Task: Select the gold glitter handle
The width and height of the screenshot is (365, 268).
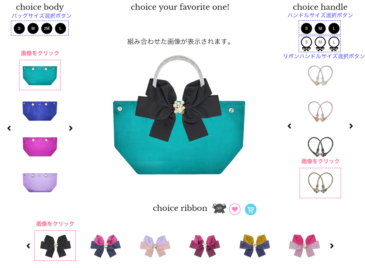Action: click(320, 183)
